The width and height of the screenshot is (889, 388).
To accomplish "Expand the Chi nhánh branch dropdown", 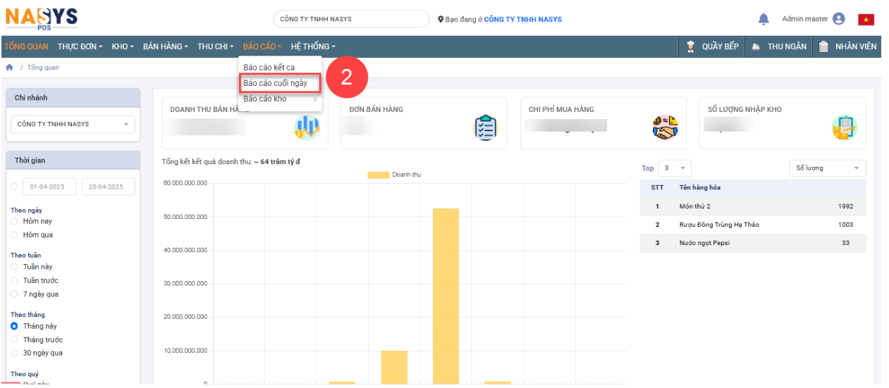I will (x=72, y=125).
